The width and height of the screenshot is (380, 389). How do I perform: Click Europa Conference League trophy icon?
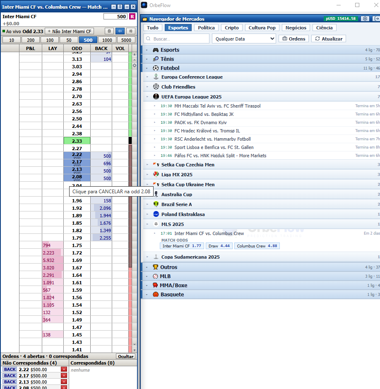[x=156, y=77]
